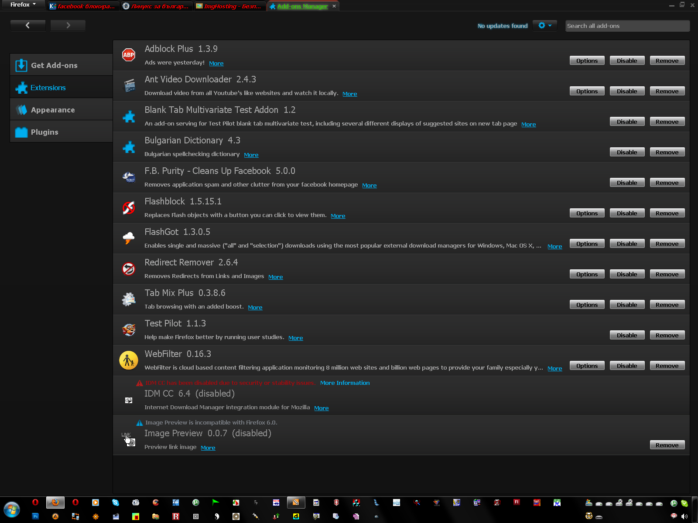Image resolution: width=698 pixels, height=523 pixels.
Task: Open the gear tools dropdown for add-ons
Action: tap(545, 26)
